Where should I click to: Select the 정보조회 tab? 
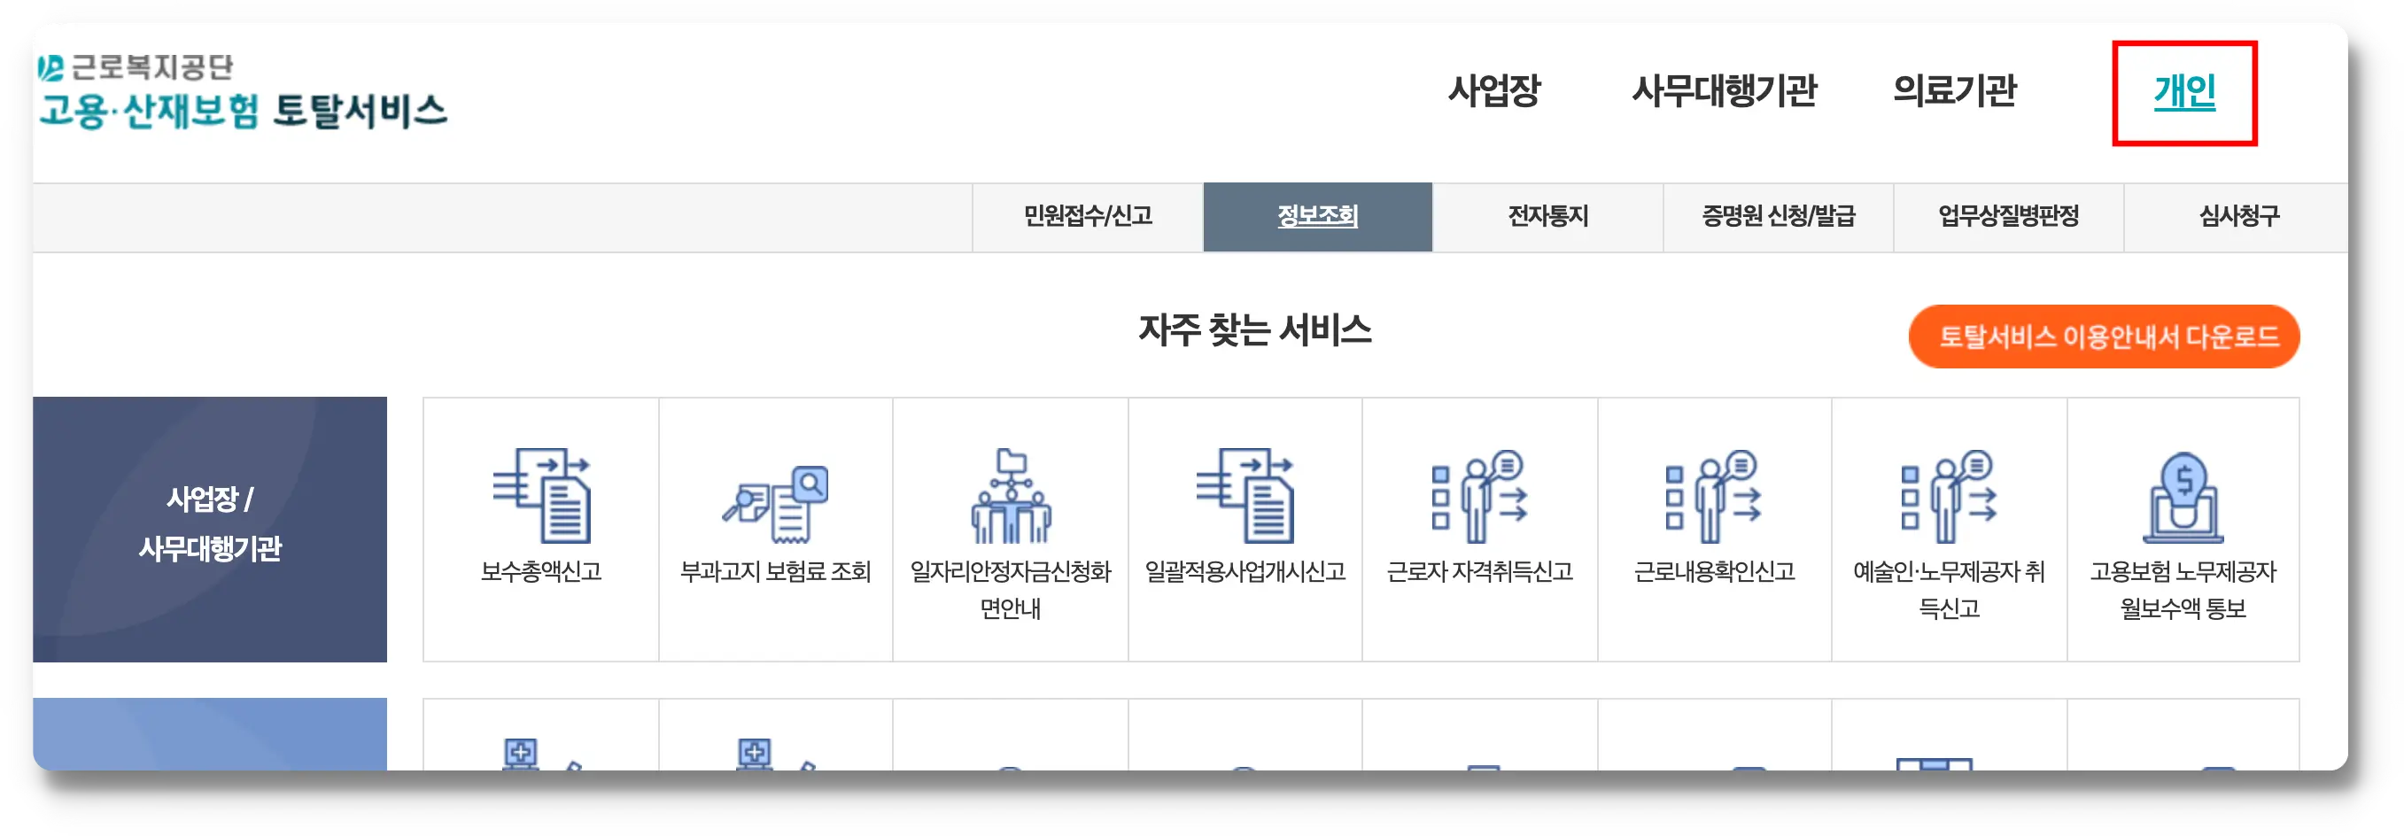(1317, 216)
